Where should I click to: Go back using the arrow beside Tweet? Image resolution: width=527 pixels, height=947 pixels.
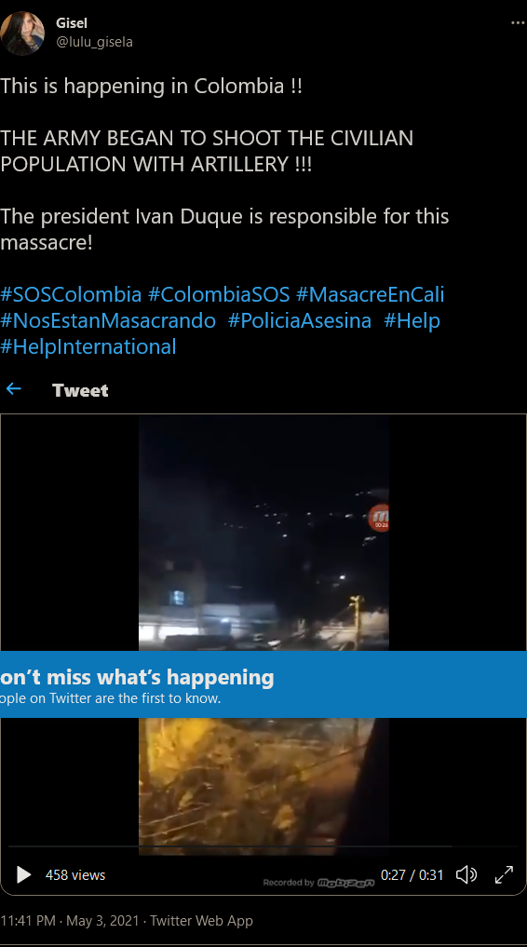[13, 389]
